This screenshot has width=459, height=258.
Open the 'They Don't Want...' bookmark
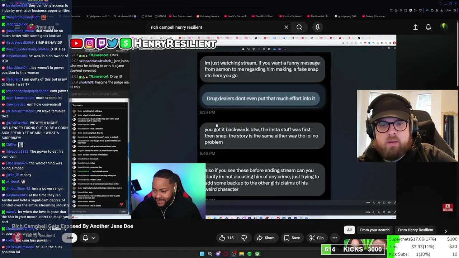pos(263,16)
